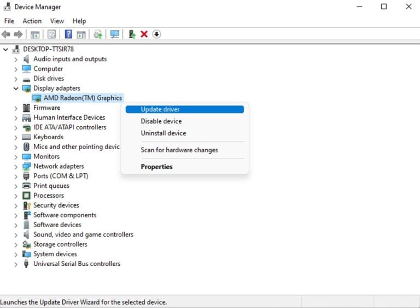
Task: Select the AMD Radeon(TM) Graphics device
Action: tap(83, 98)
